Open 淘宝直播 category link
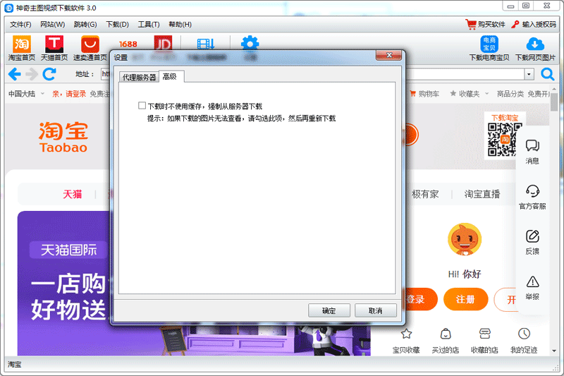Screen dimensions: 564x376 point(482,194)
